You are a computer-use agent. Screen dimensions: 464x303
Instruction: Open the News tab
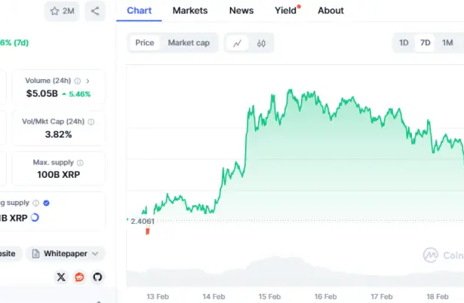pos(241,11)
